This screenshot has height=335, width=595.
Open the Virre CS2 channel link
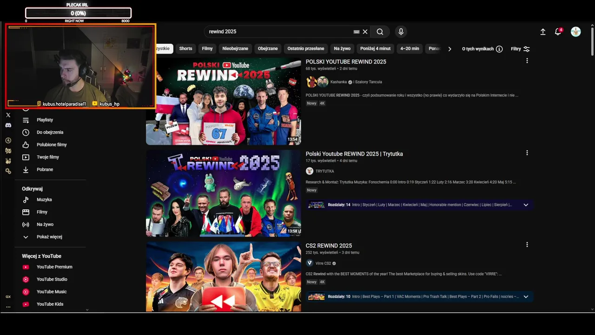pos(323,263)
